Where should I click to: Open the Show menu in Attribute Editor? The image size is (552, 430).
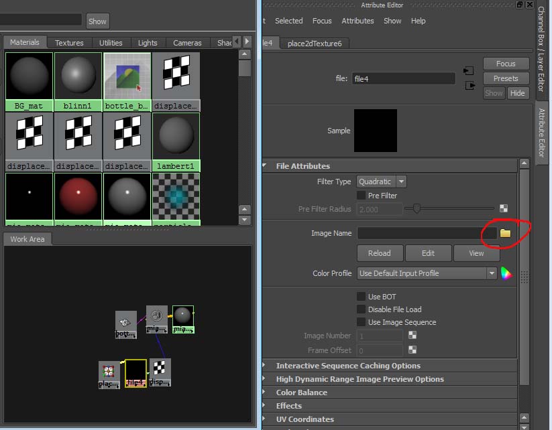(x=392, y=21)
